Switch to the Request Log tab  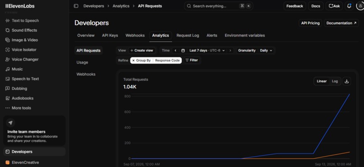(188, 36)
